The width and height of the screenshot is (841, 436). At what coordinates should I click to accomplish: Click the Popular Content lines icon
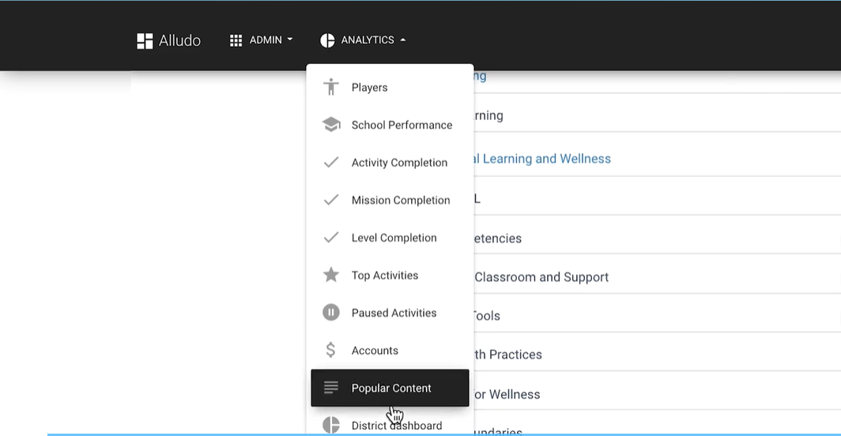[331, 387]
